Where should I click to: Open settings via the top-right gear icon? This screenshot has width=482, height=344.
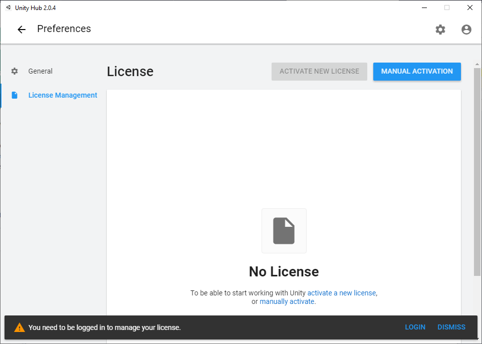click(440, 30)
